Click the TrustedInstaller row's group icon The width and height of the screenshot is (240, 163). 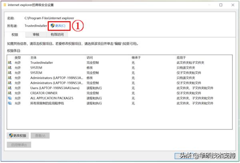pos(10,63)
